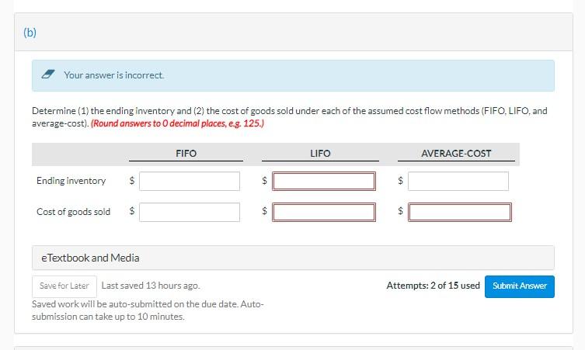
Task: Click 'Your answer is incorrect.' message
Action: pyautogui.click(x=113, y=75)
